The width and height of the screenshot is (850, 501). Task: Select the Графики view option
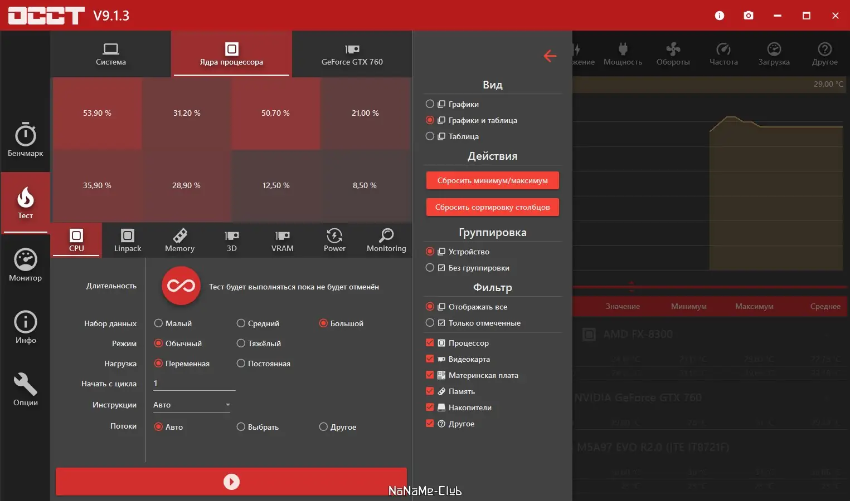pos(430,104)
